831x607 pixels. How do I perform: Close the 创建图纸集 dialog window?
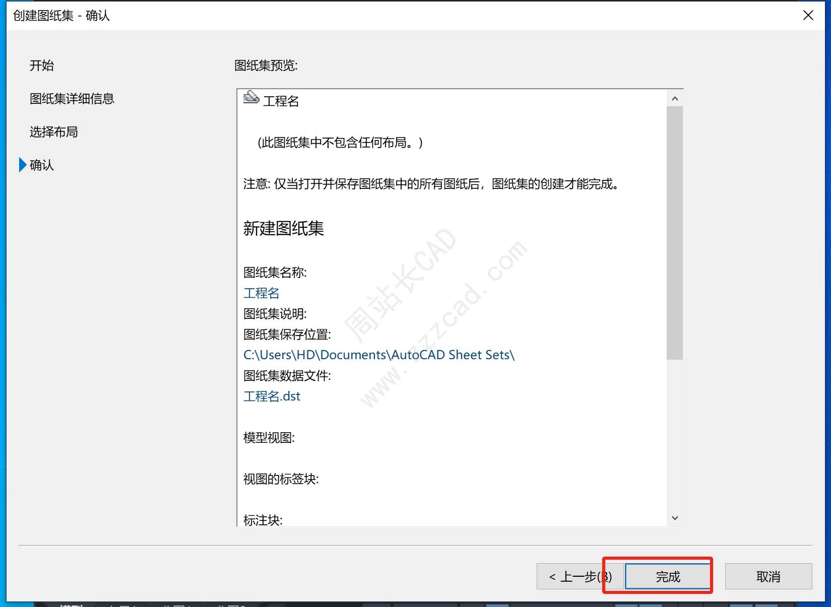coord(808,16)
